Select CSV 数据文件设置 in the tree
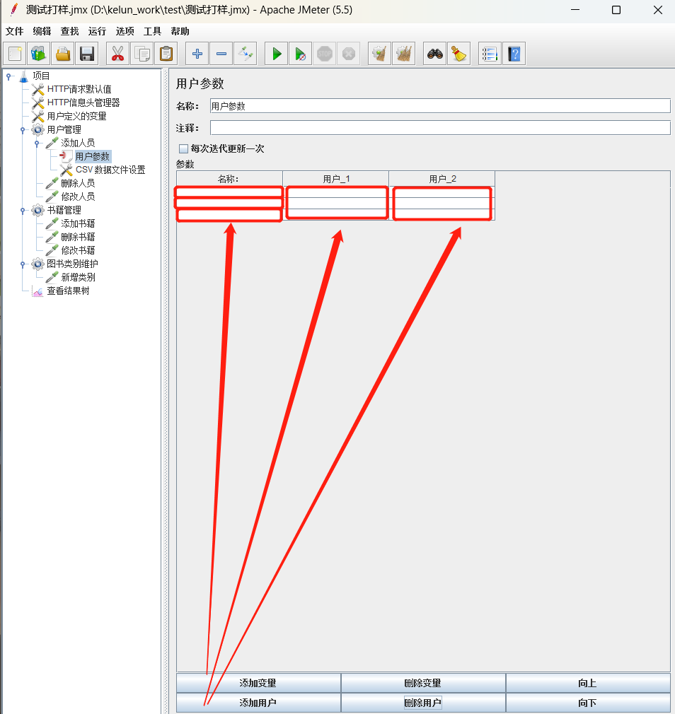 (110, 170)
